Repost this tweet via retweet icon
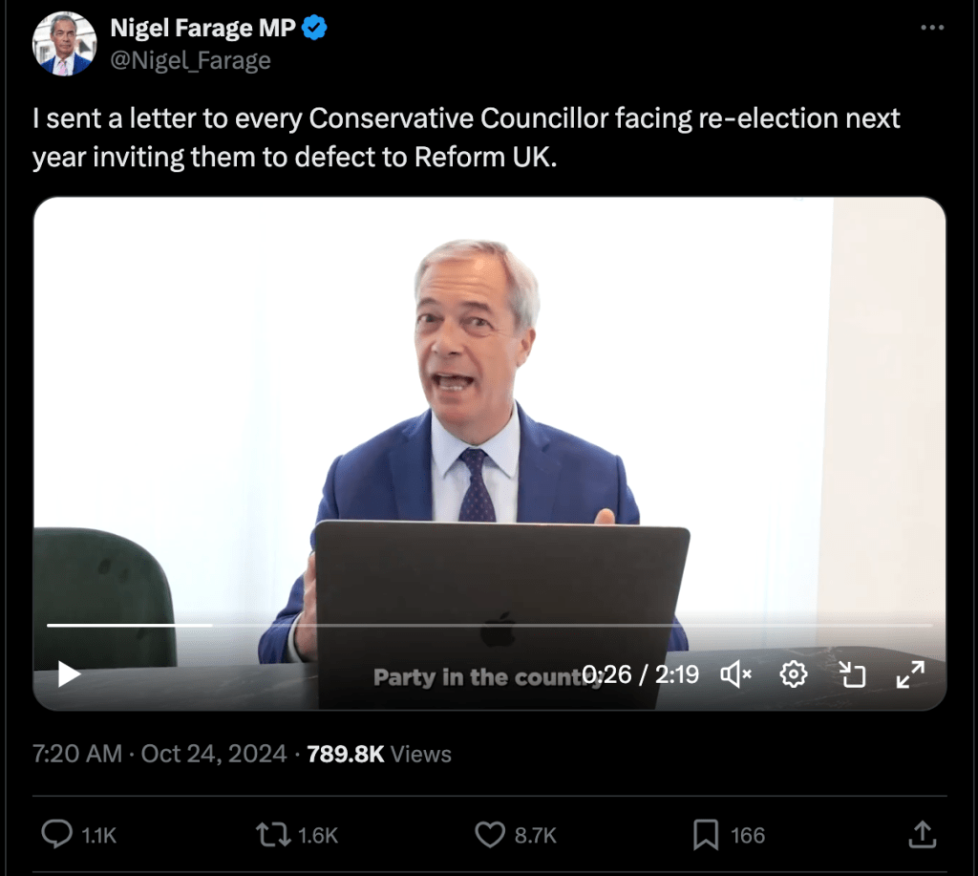 pyautogui.click(x=272, y=835)
